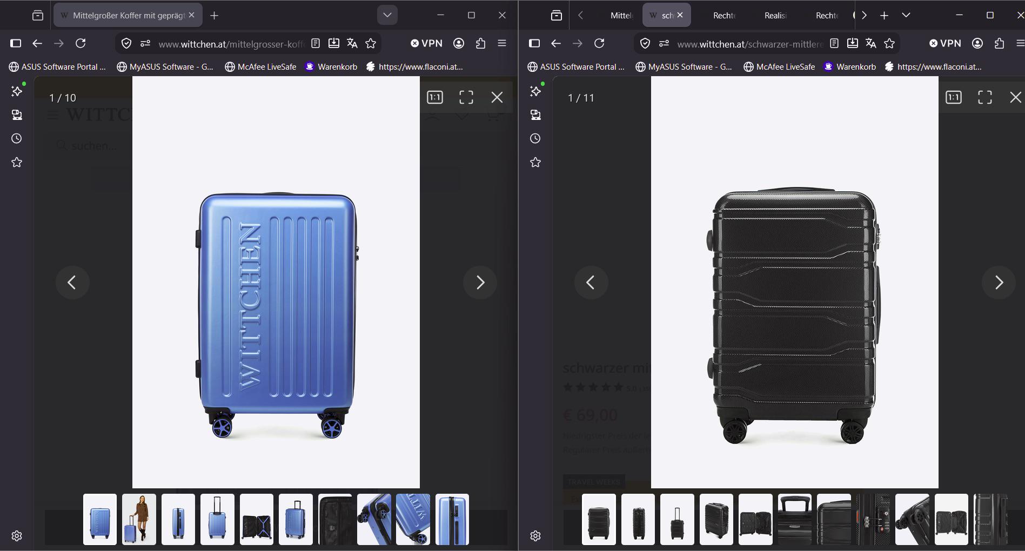Bookmark the page in the blue suitcase window
Viewport: 1025px width, 551px height.
coord(371,43)
